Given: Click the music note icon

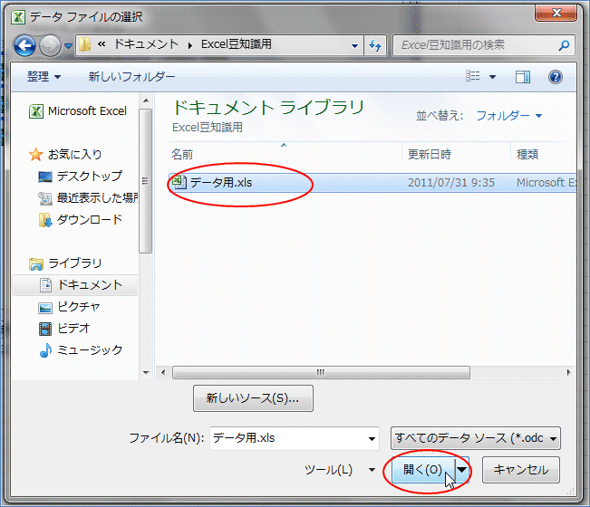Looking at the screenshot, I should 45,350.
